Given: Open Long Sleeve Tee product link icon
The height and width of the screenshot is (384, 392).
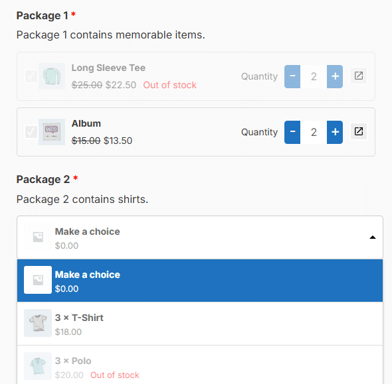Looking at the screenshot, I should 359,76.
